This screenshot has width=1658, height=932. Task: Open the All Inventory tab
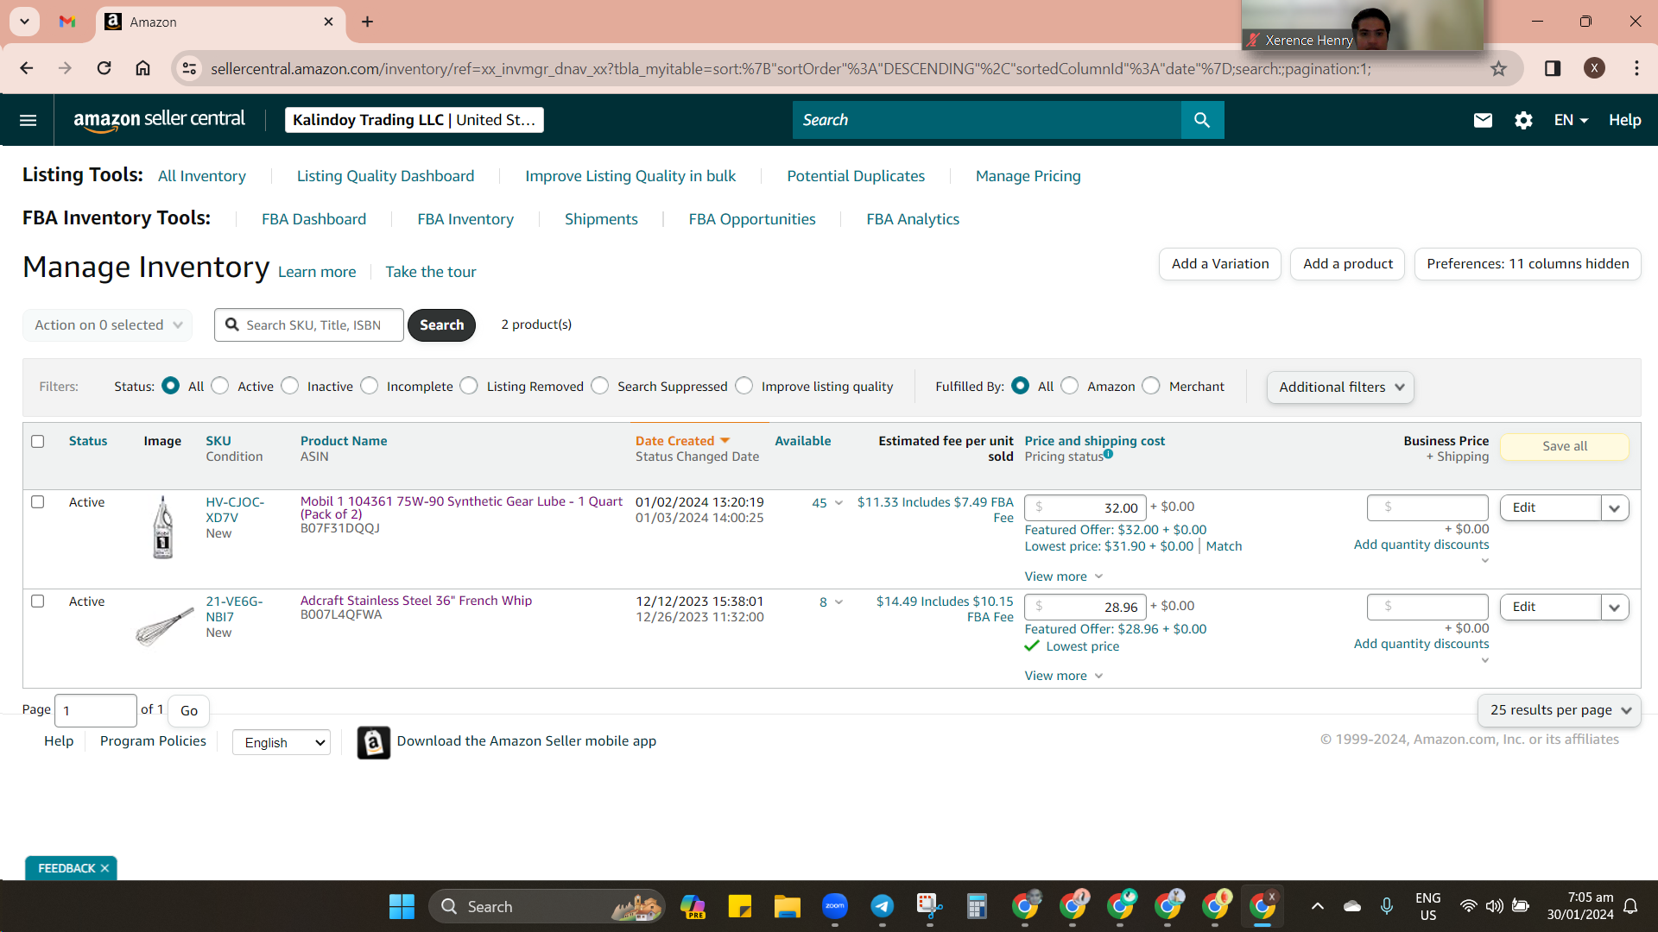202,176
